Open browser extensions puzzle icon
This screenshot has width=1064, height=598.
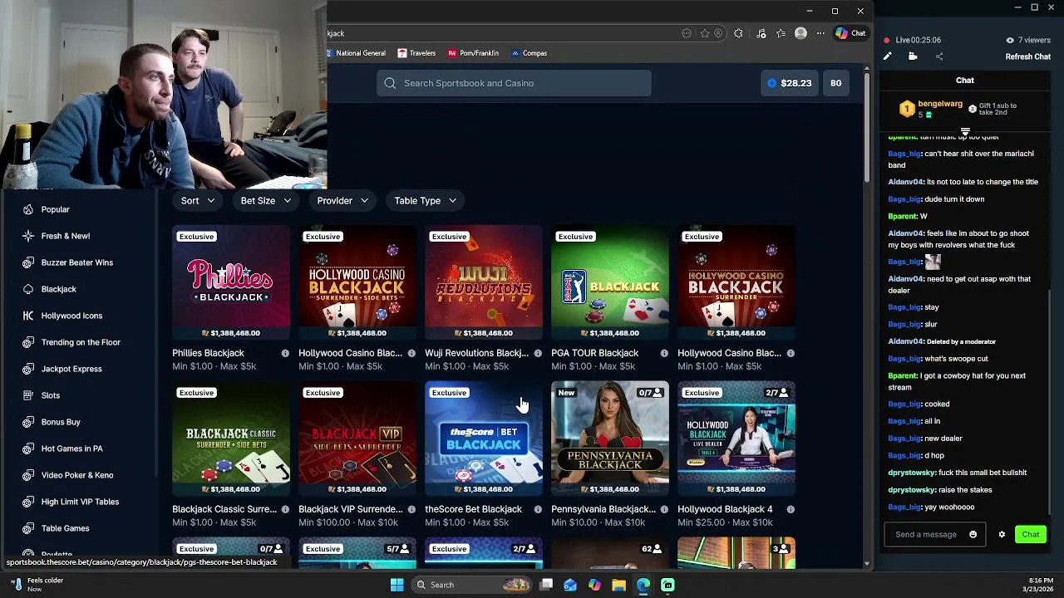(x=738, y=33)
